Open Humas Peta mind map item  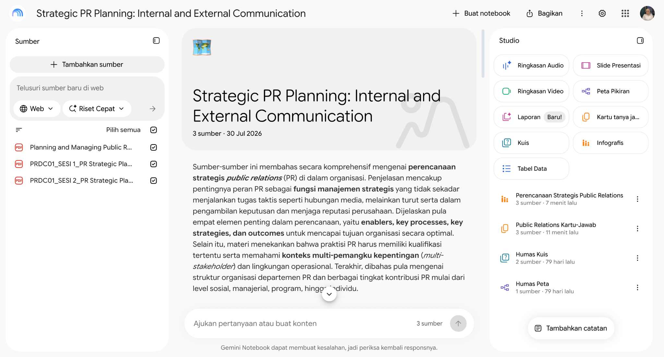point(564,287)
